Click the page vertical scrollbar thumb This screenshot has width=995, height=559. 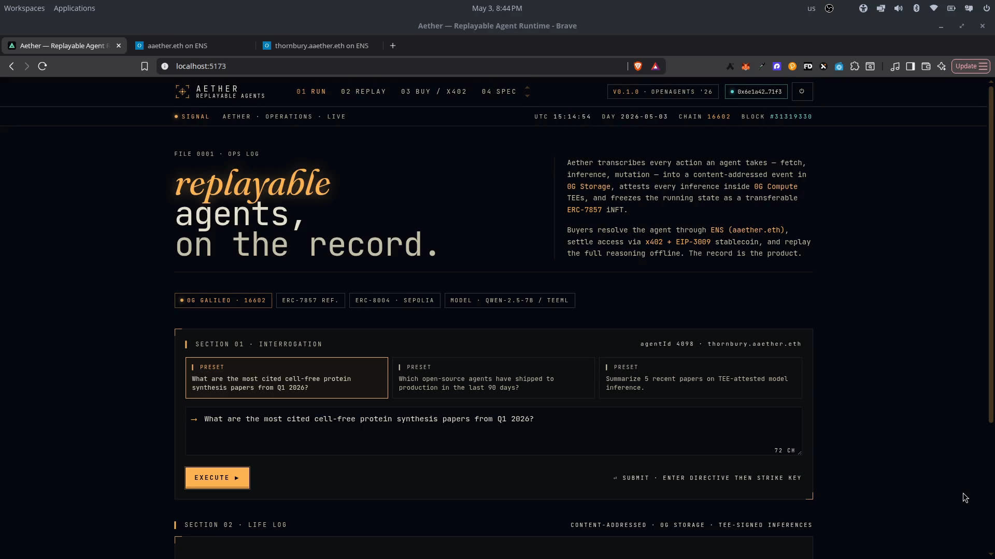(991, 254)
